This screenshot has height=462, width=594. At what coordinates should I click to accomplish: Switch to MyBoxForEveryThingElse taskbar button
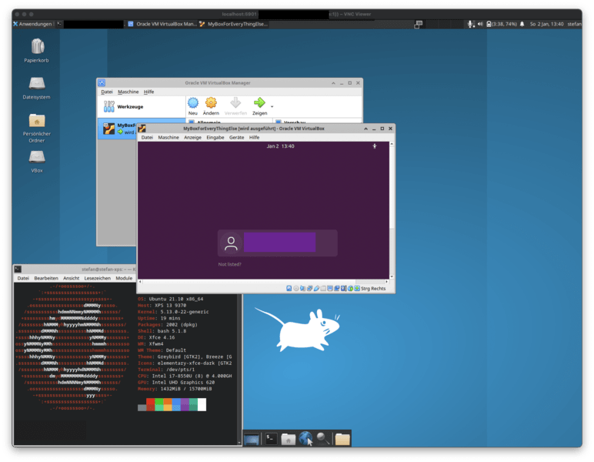[234, 24]
